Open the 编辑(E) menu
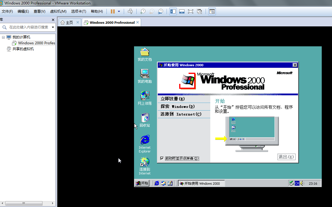 (x=23, y=11)
